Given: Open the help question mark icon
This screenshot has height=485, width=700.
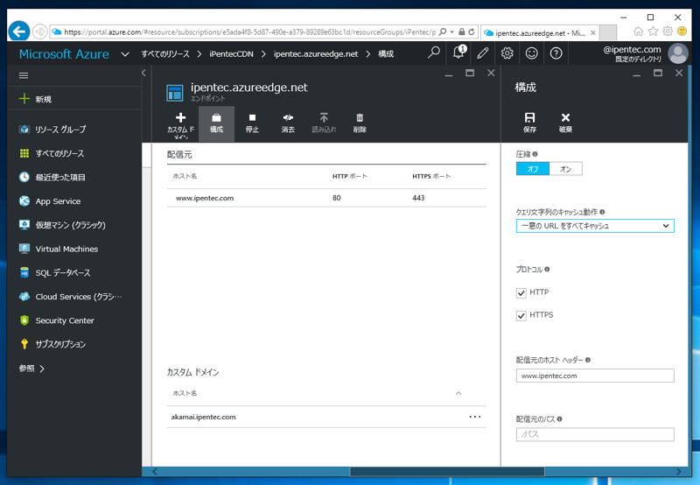Looking at the screenshot, I should [556, 53].
